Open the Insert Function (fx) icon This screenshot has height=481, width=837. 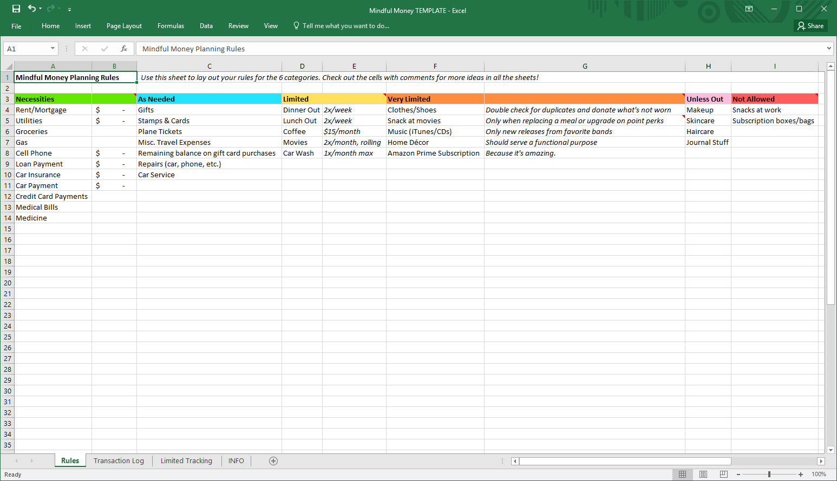tap(124, 48)
